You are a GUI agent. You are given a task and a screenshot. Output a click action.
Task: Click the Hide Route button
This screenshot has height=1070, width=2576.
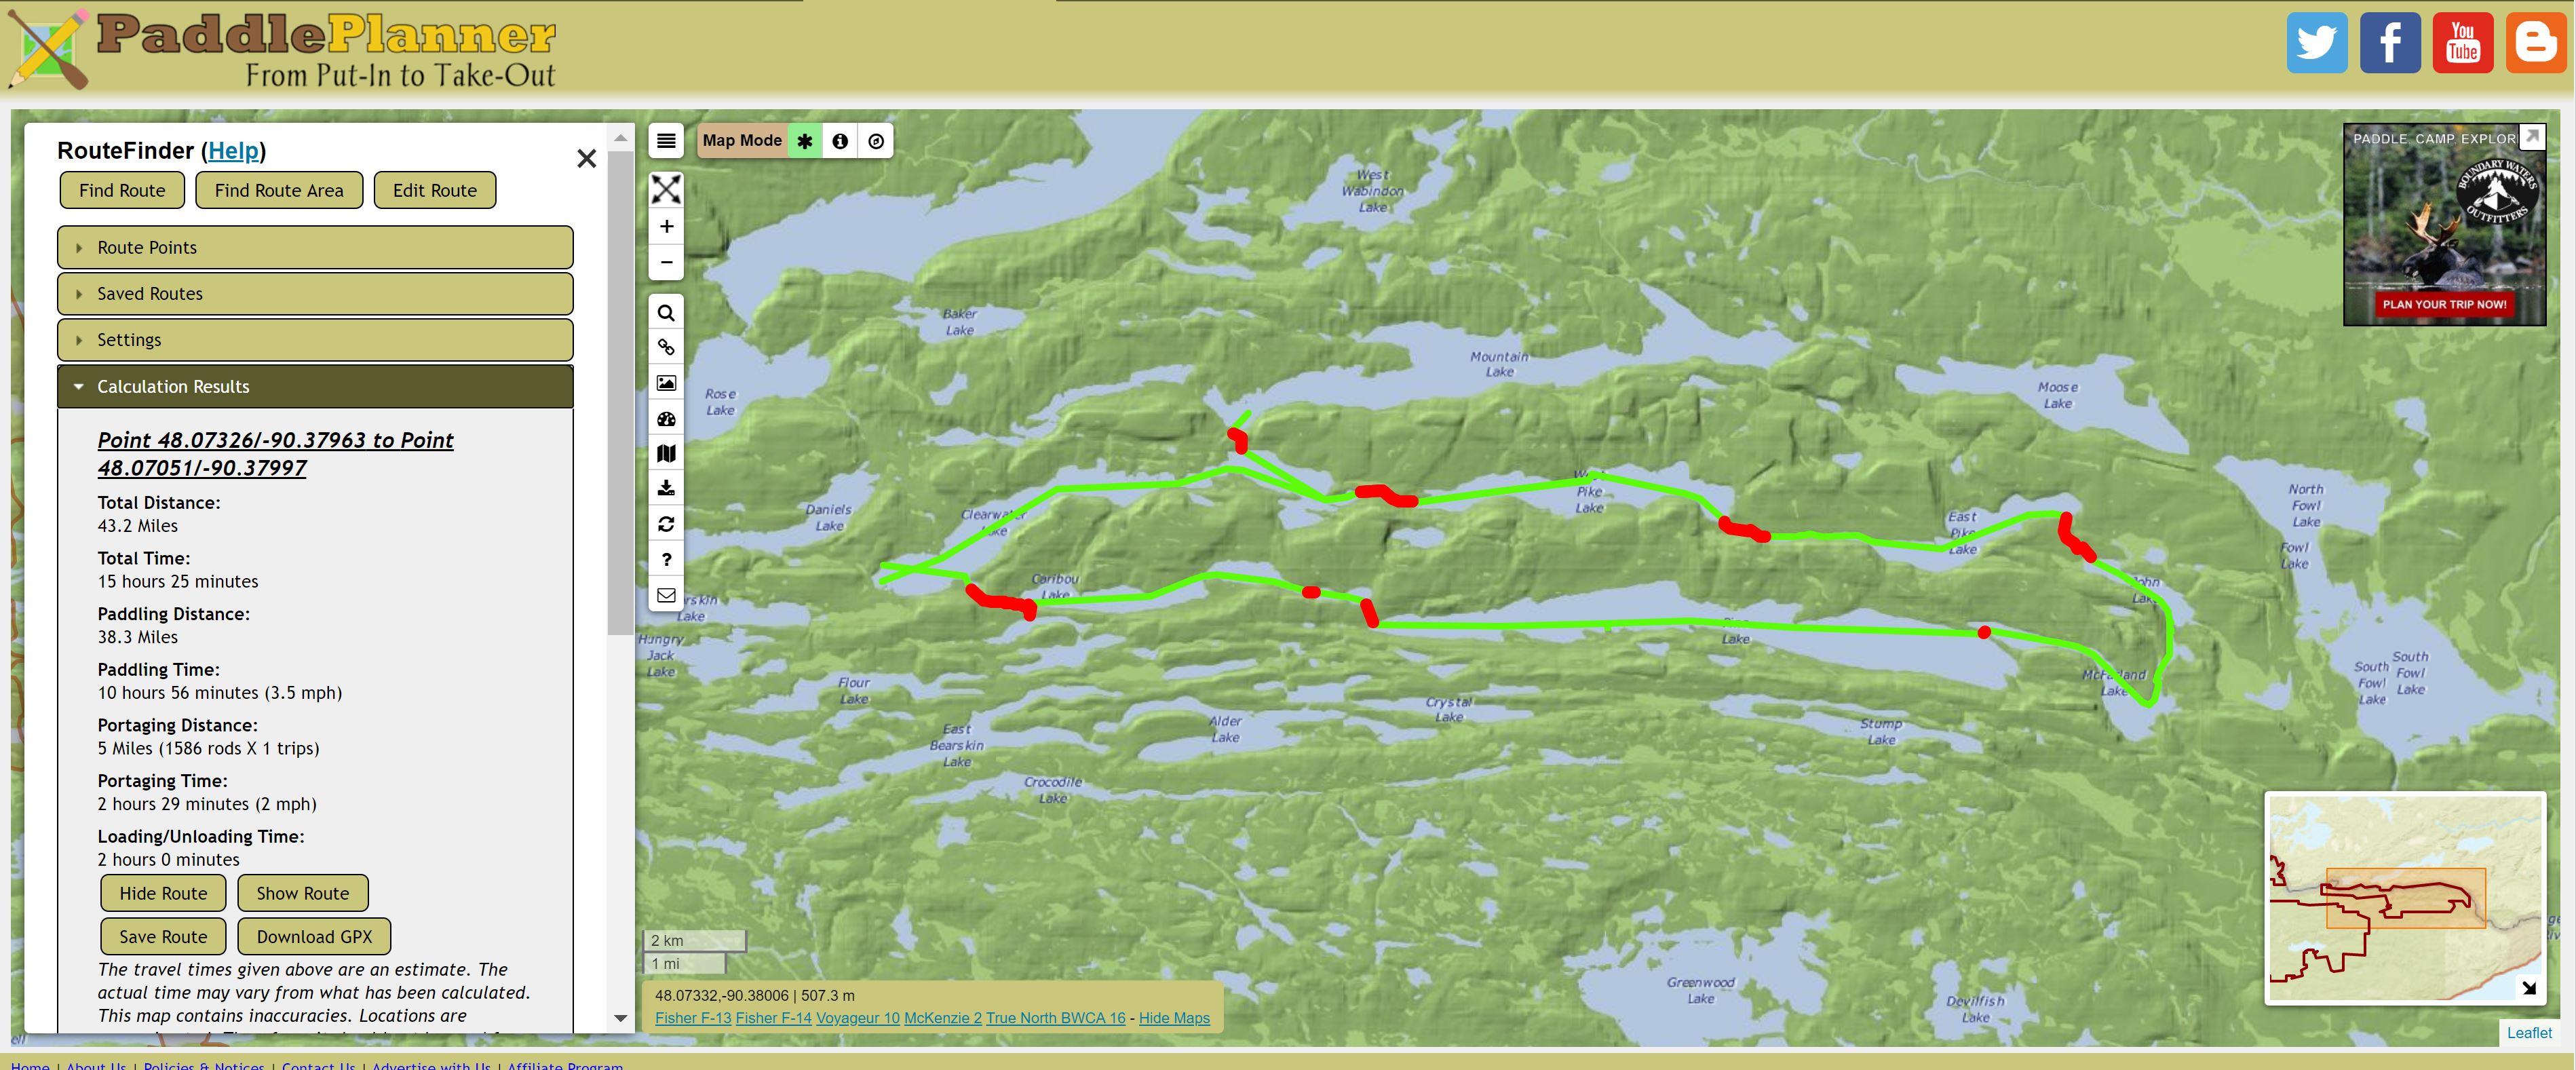point(163,893)
